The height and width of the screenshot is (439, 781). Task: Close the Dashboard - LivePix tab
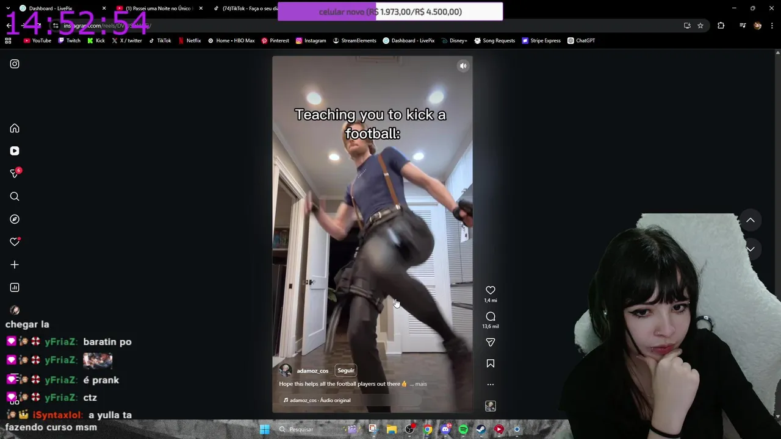click(x=104, y=8)
